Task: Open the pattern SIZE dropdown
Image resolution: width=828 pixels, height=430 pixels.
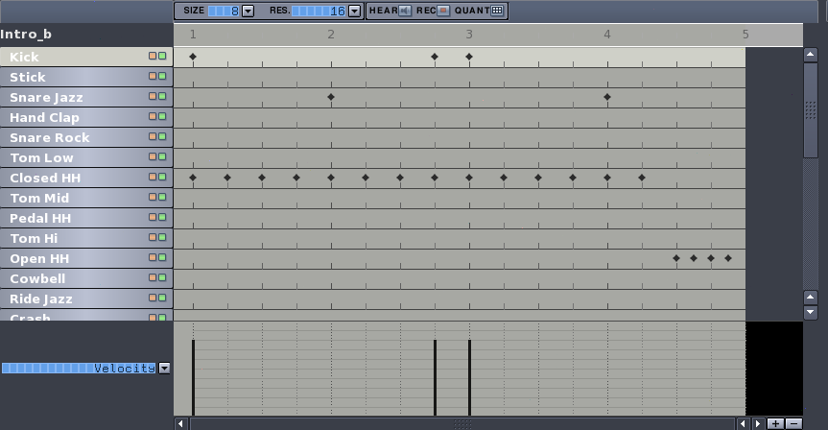Action: click(248, 11)
